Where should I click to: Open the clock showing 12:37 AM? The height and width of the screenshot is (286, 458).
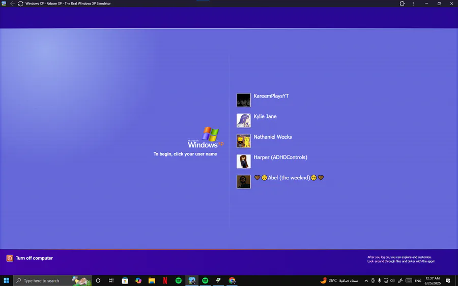[x=432, y=281]
